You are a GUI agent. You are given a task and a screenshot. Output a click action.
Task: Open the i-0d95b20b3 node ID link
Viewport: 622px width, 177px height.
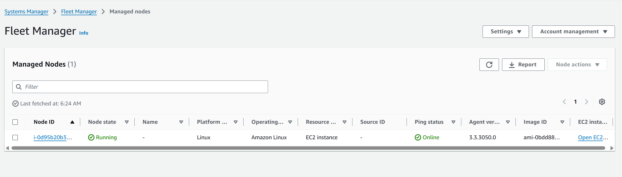[50, 137]
